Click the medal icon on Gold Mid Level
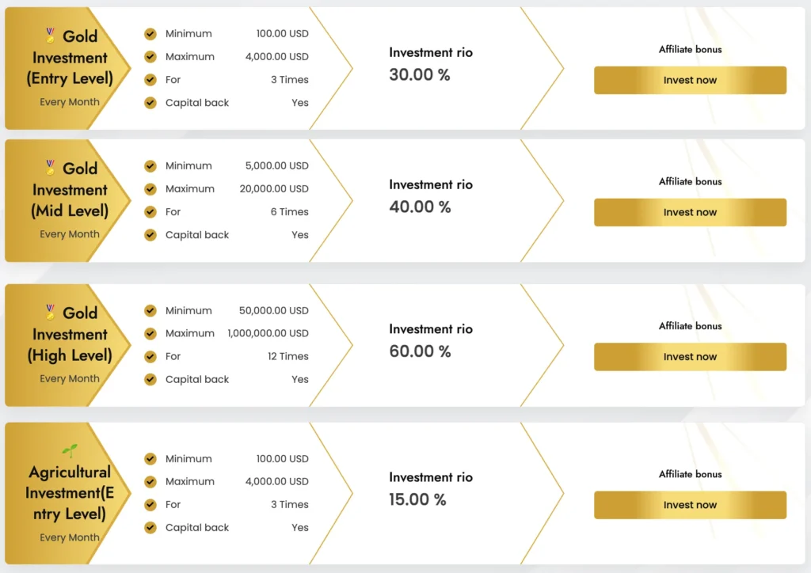The image size is (811, 573). pyautogui.click(x=51, y=167)
